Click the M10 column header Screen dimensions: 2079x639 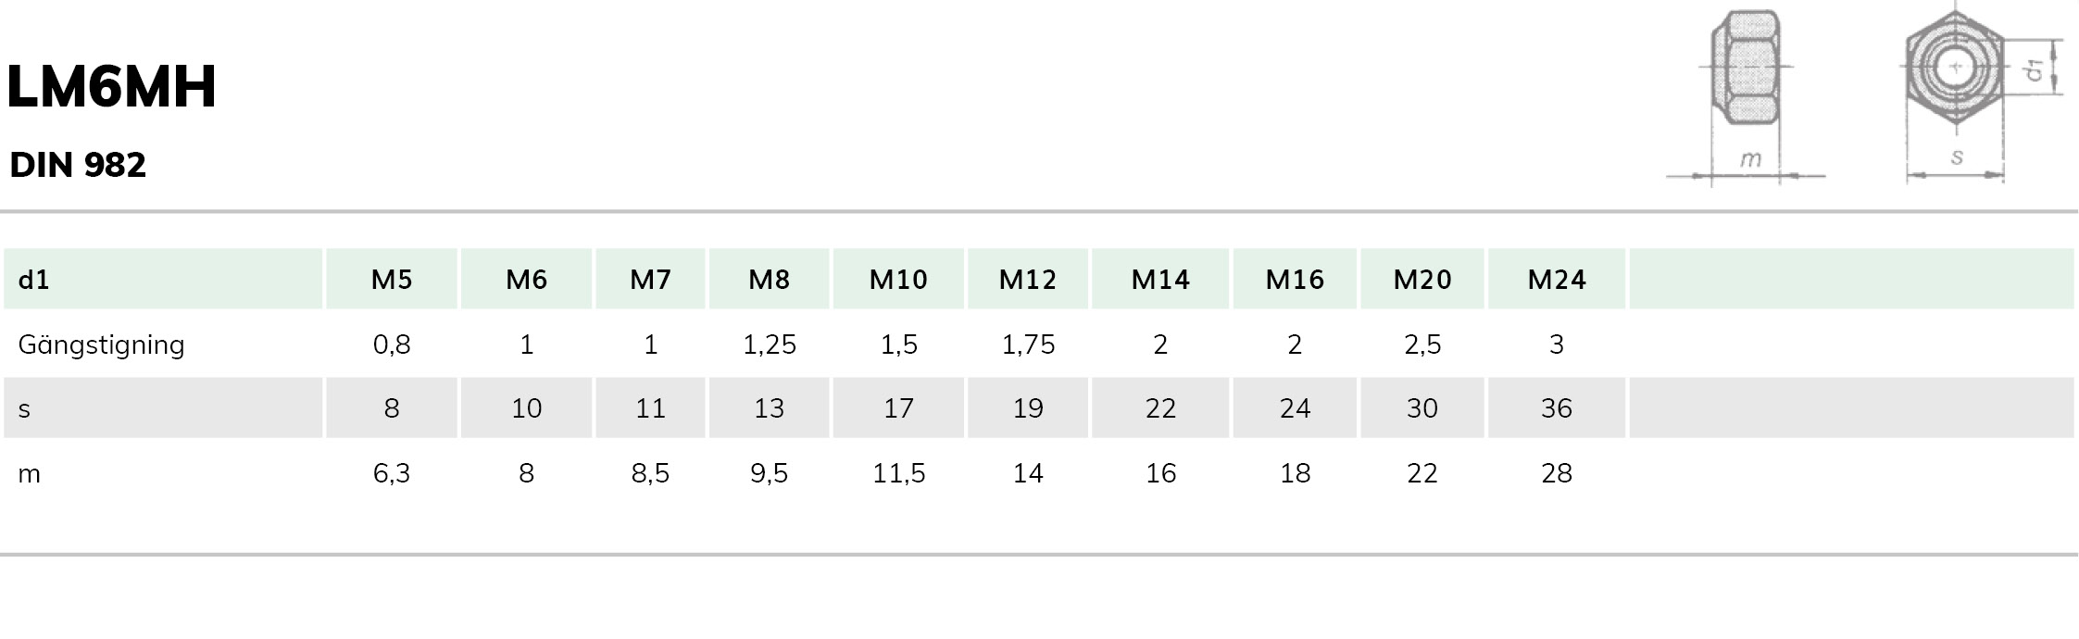tap(898, 279)
